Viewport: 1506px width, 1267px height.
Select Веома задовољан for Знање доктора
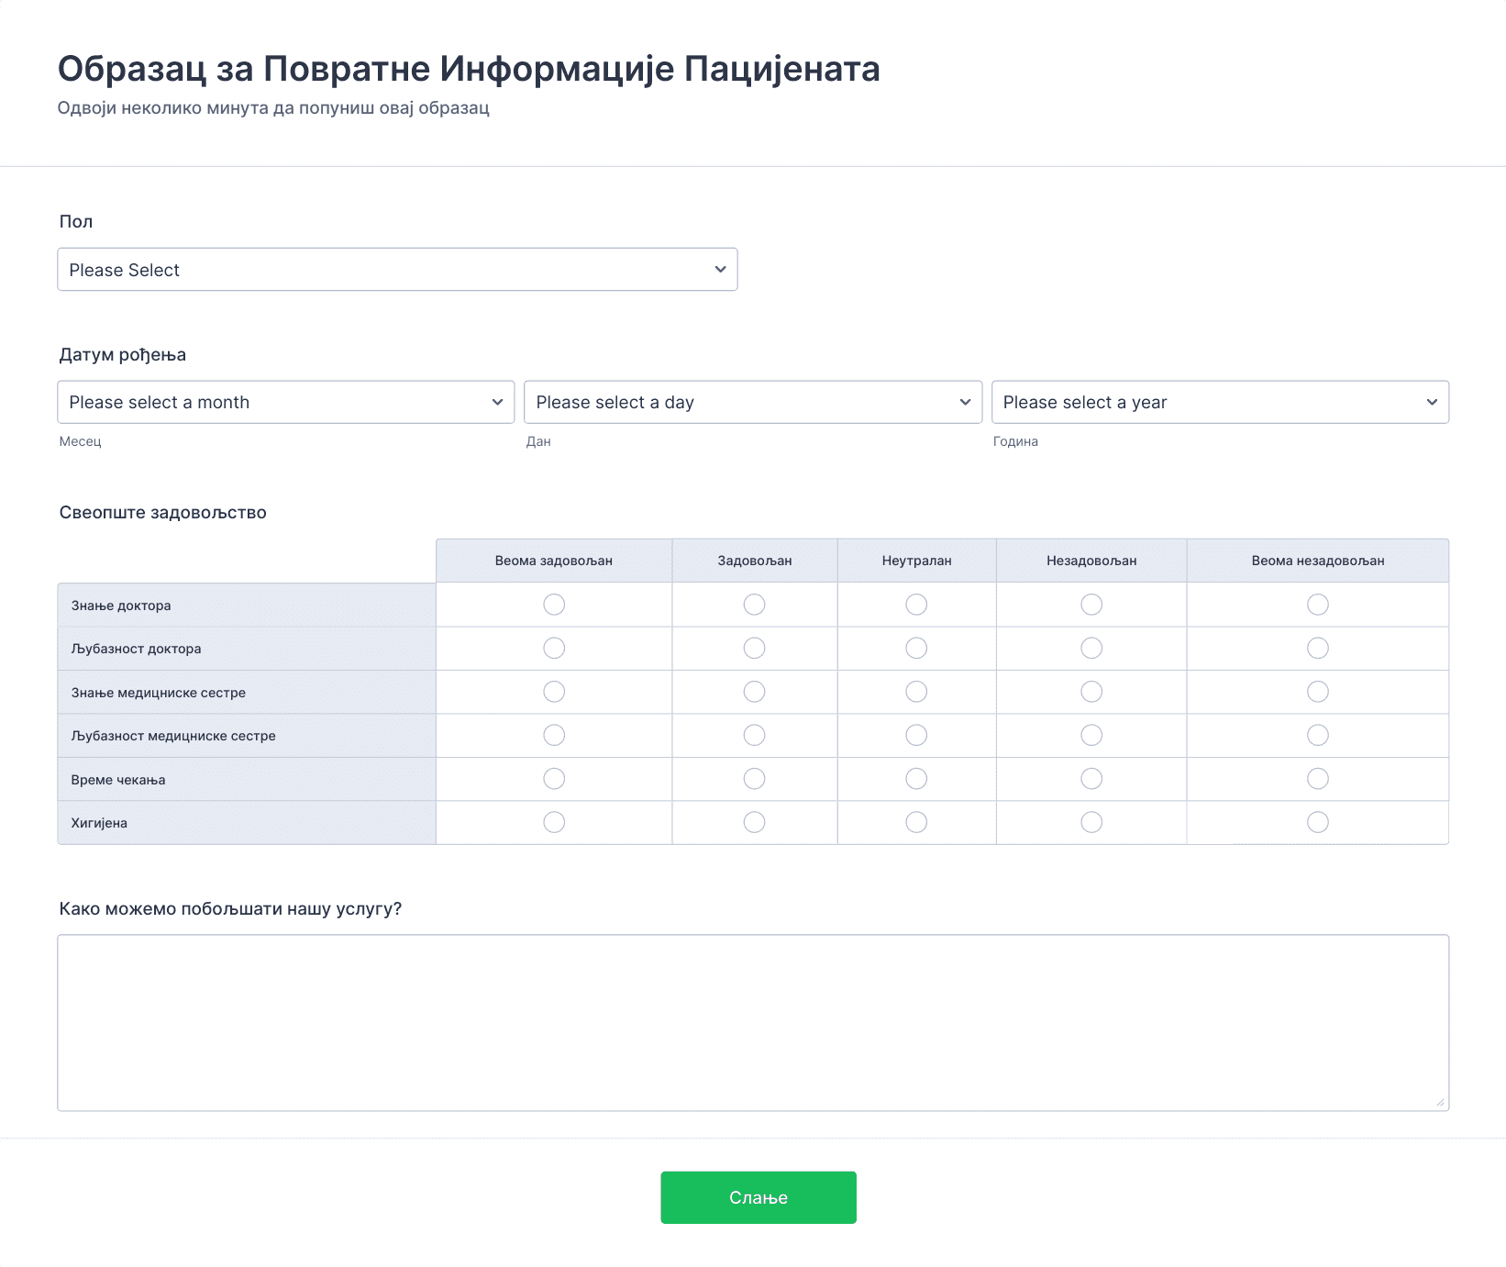(554, 605)
